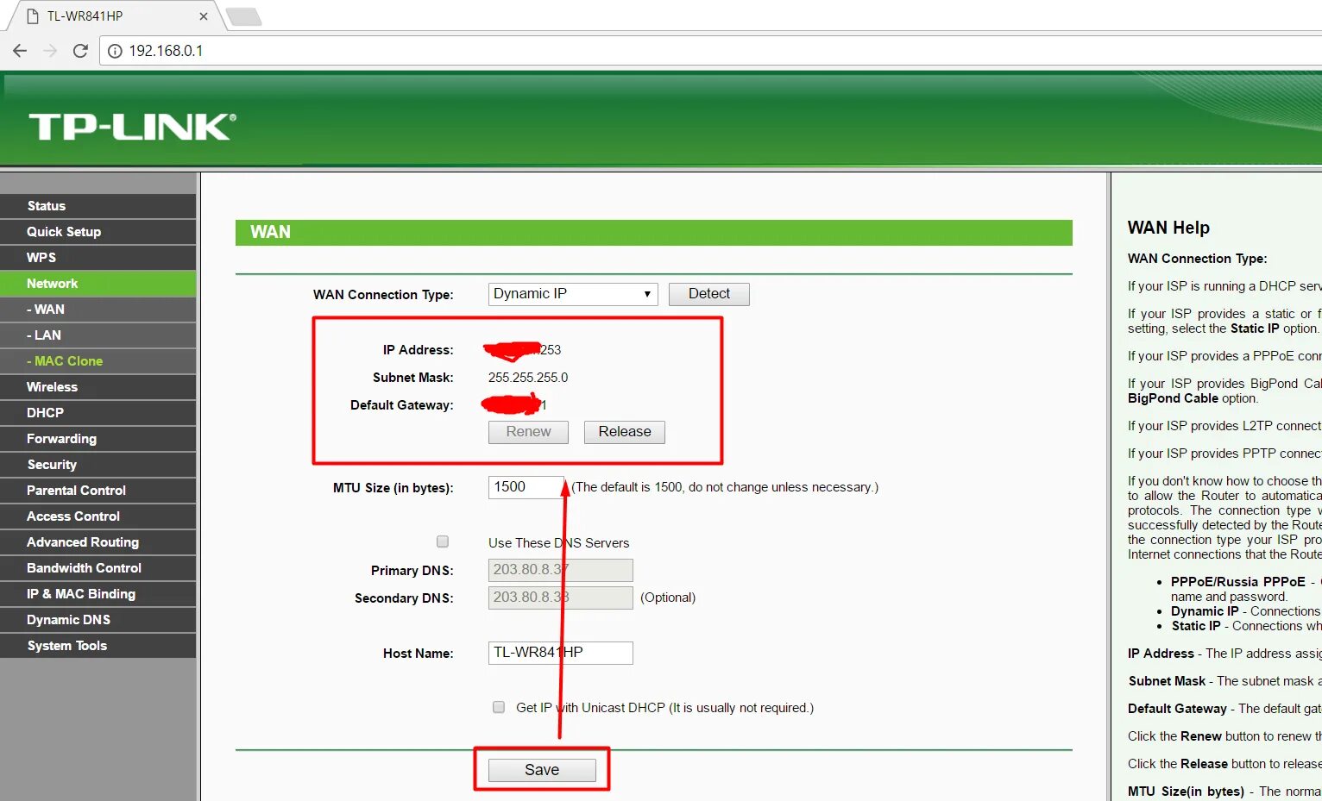Click the page icon on the TL-WR841HP tab
The height and width of the screenshot is (801, 1322).
pyautogui.click(x=35, y=15)
